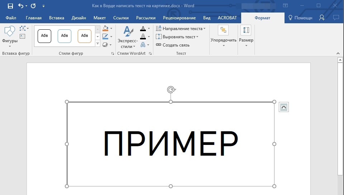Click the shape outline pen icon

(105, 36)
